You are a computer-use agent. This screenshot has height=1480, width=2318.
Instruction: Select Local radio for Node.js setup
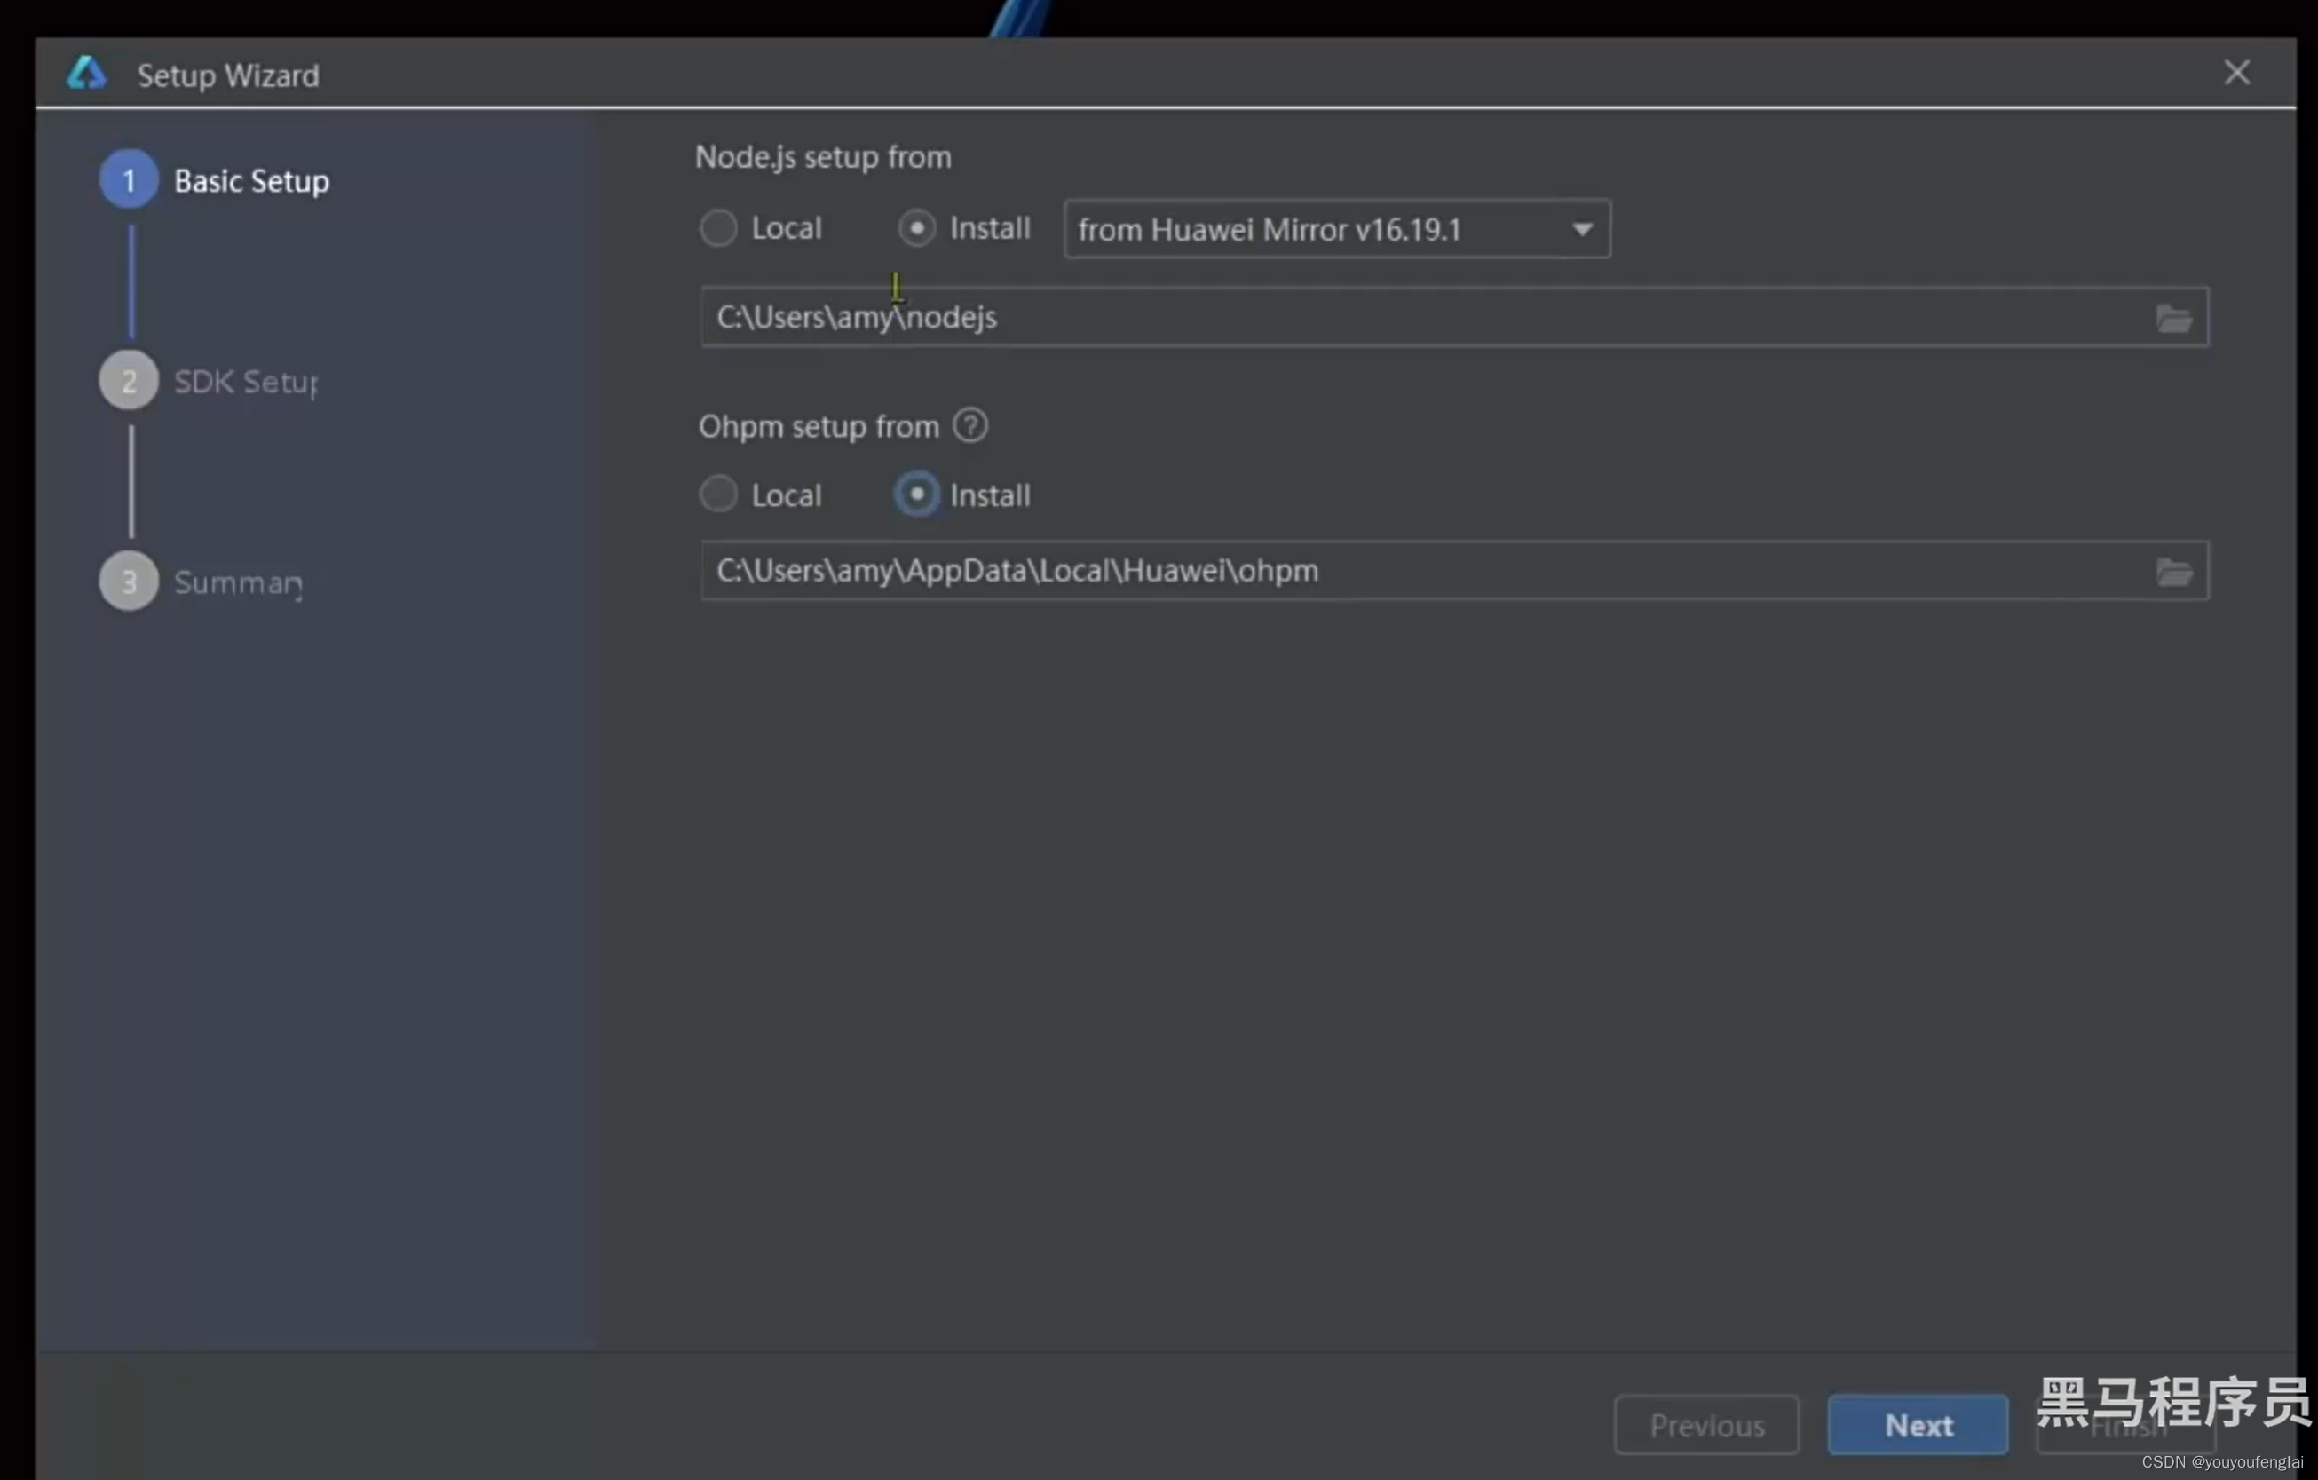coord(718,228)
